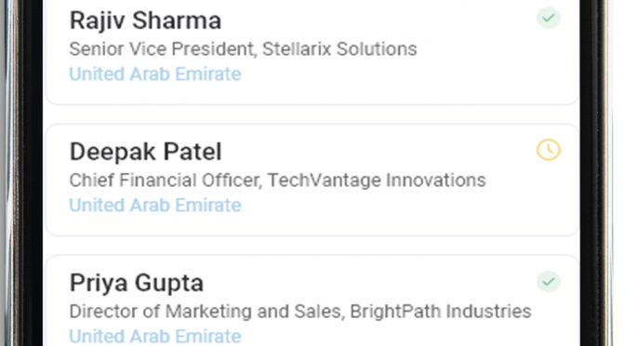This screenshot has height=346, width=625.
Task: Open the Deepak Patel contact card
Action: [x=312, y=180]
